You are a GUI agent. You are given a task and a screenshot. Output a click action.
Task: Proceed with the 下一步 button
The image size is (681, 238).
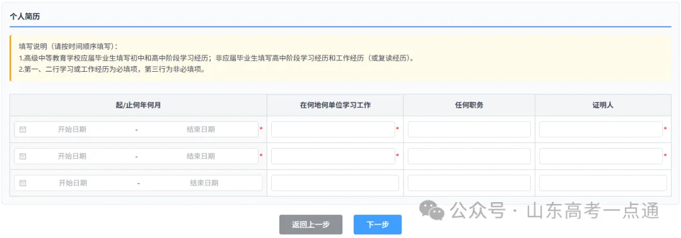(x=378, y=225)
